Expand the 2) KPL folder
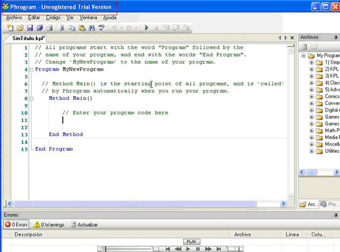 tap(311, 69)
